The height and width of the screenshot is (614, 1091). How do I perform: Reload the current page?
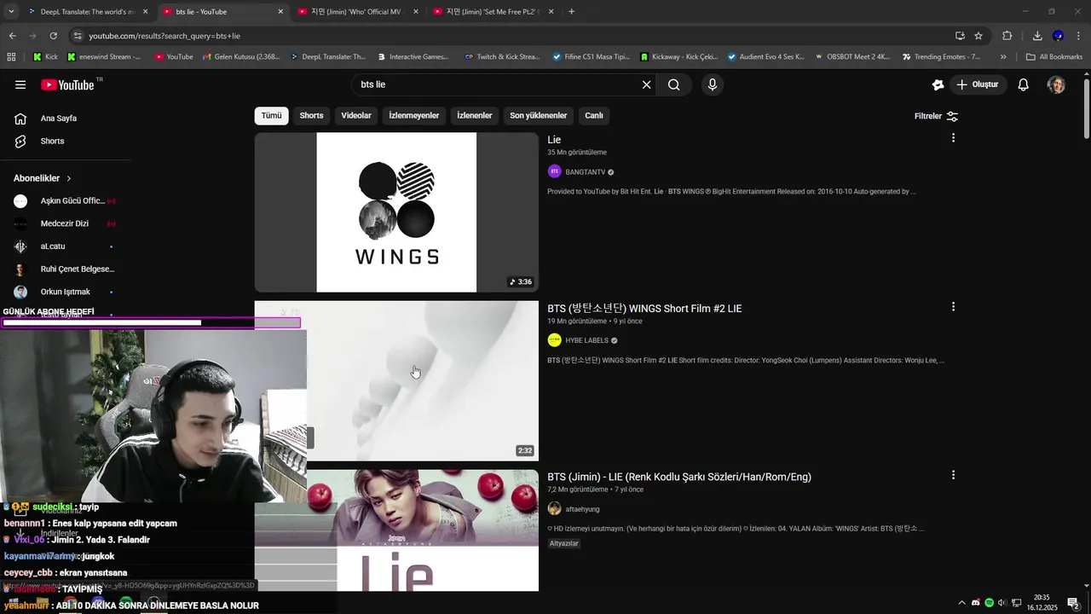coord(53,36)
